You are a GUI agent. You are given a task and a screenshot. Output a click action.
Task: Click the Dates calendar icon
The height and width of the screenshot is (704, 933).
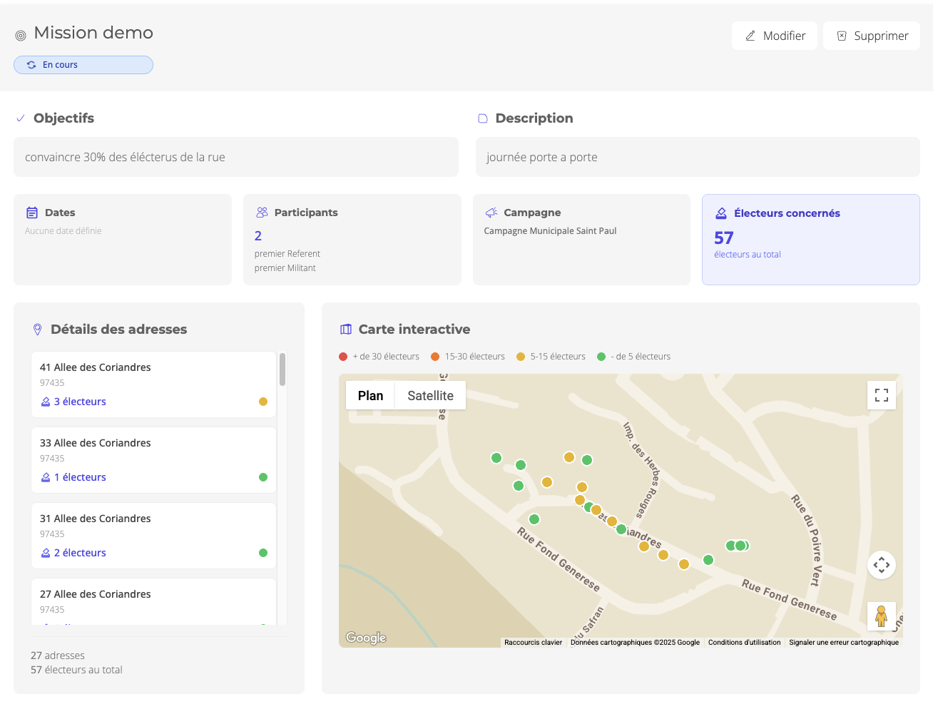tap(32, 213)
